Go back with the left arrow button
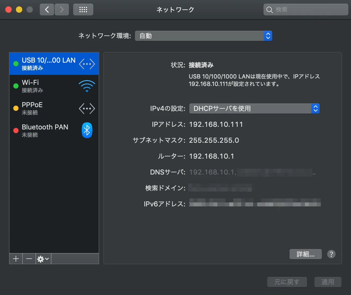 47,10
